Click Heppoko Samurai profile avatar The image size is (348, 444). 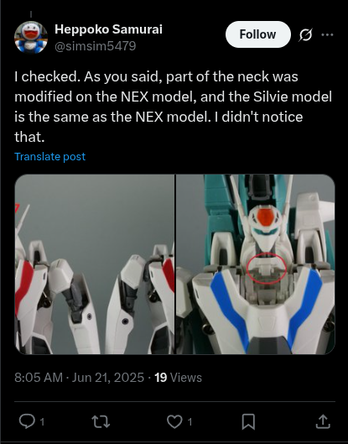coord(31,37)
